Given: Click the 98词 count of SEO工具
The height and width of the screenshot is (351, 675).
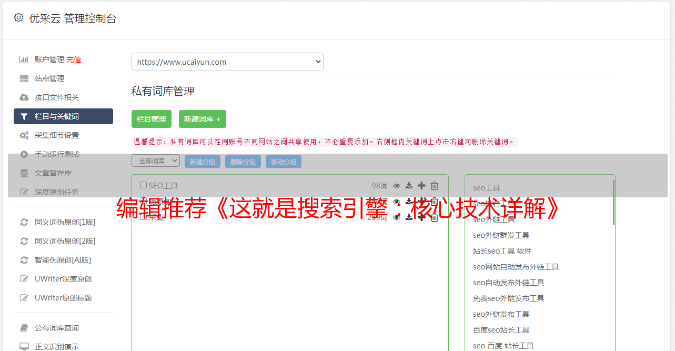Looking at the screenshot, I should (379, 185).
